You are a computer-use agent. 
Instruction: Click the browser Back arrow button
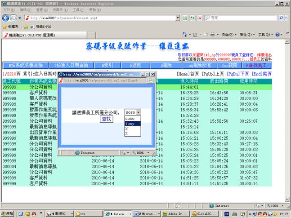click(x=6, y=18)
